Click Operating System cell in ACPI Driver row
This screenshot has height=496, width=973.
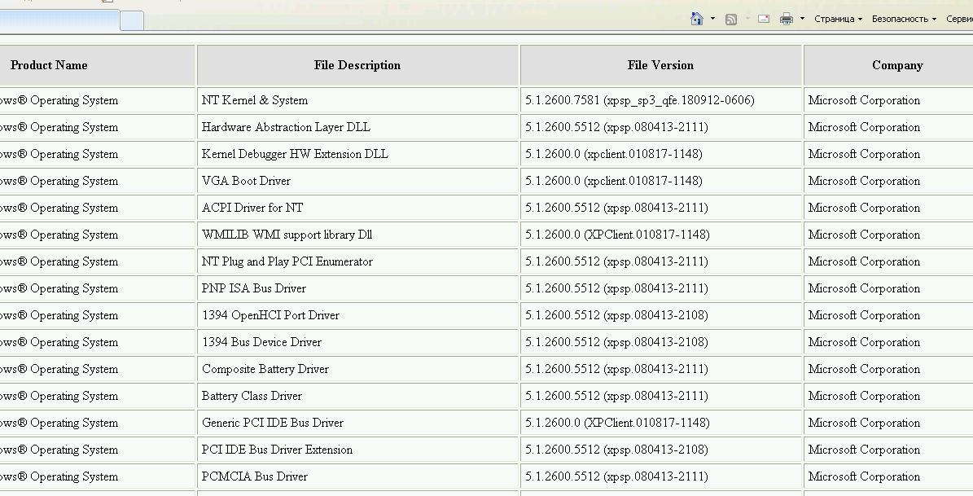click(98, 208)
